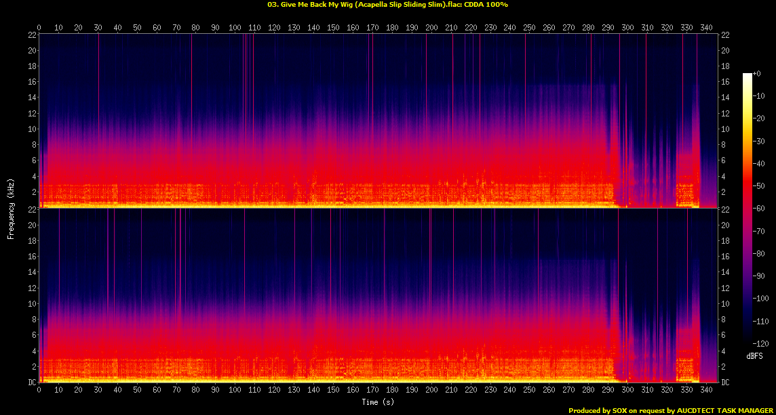
Task: Click the Time (s) axis label
Action: pos(378,401)
